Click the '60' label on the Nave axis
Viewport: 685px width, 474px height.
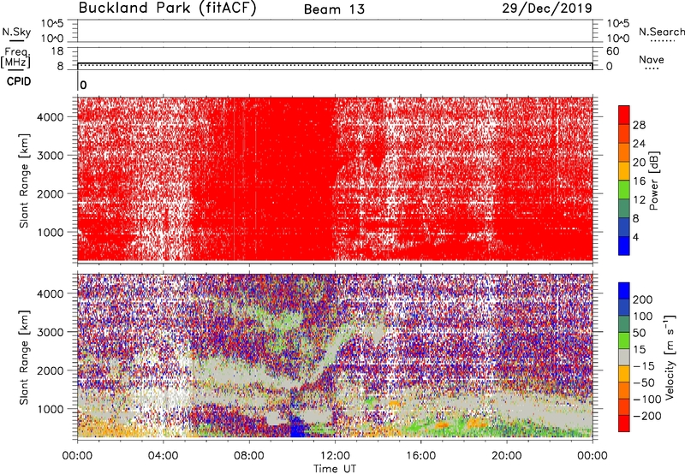coord(613,51)
